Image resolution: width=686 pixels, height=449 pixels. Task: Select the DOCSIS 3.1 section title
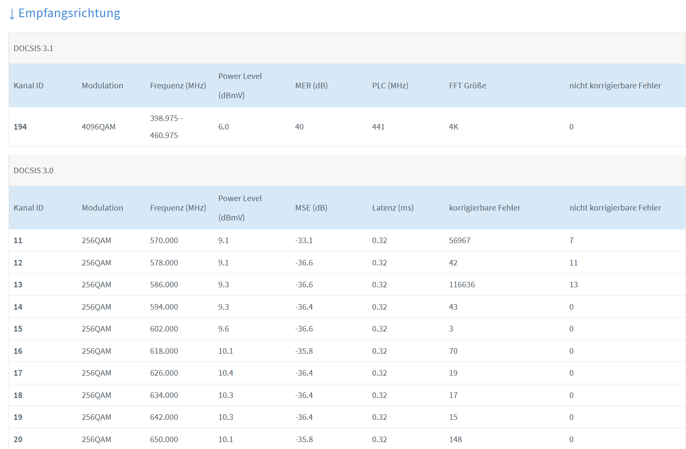(x=33, y=48)
